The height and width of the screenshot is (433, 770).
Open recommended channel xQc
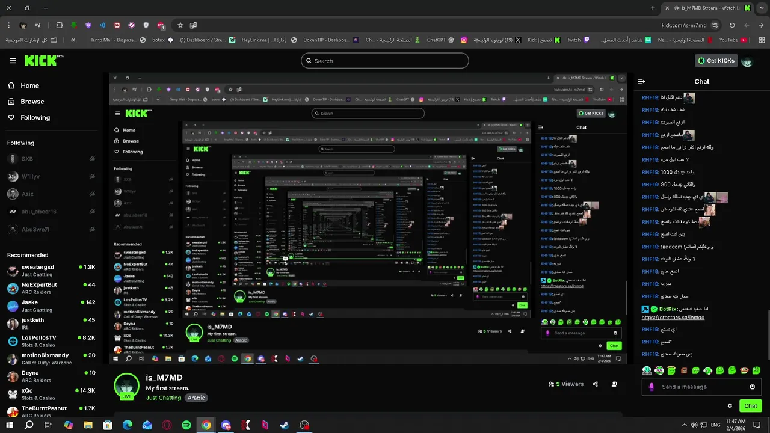[51, 394]
